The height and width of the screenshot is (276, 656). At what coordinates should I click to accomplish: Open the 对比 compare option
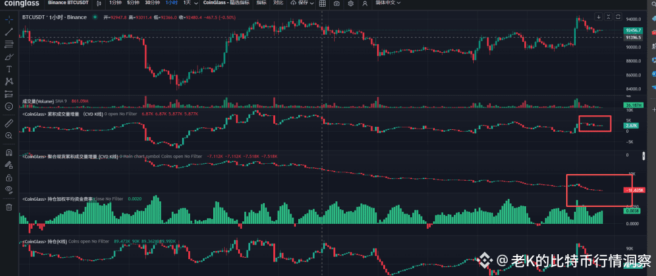click(278, 2)
